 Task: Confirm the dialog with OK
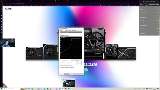tap(66, 74)
